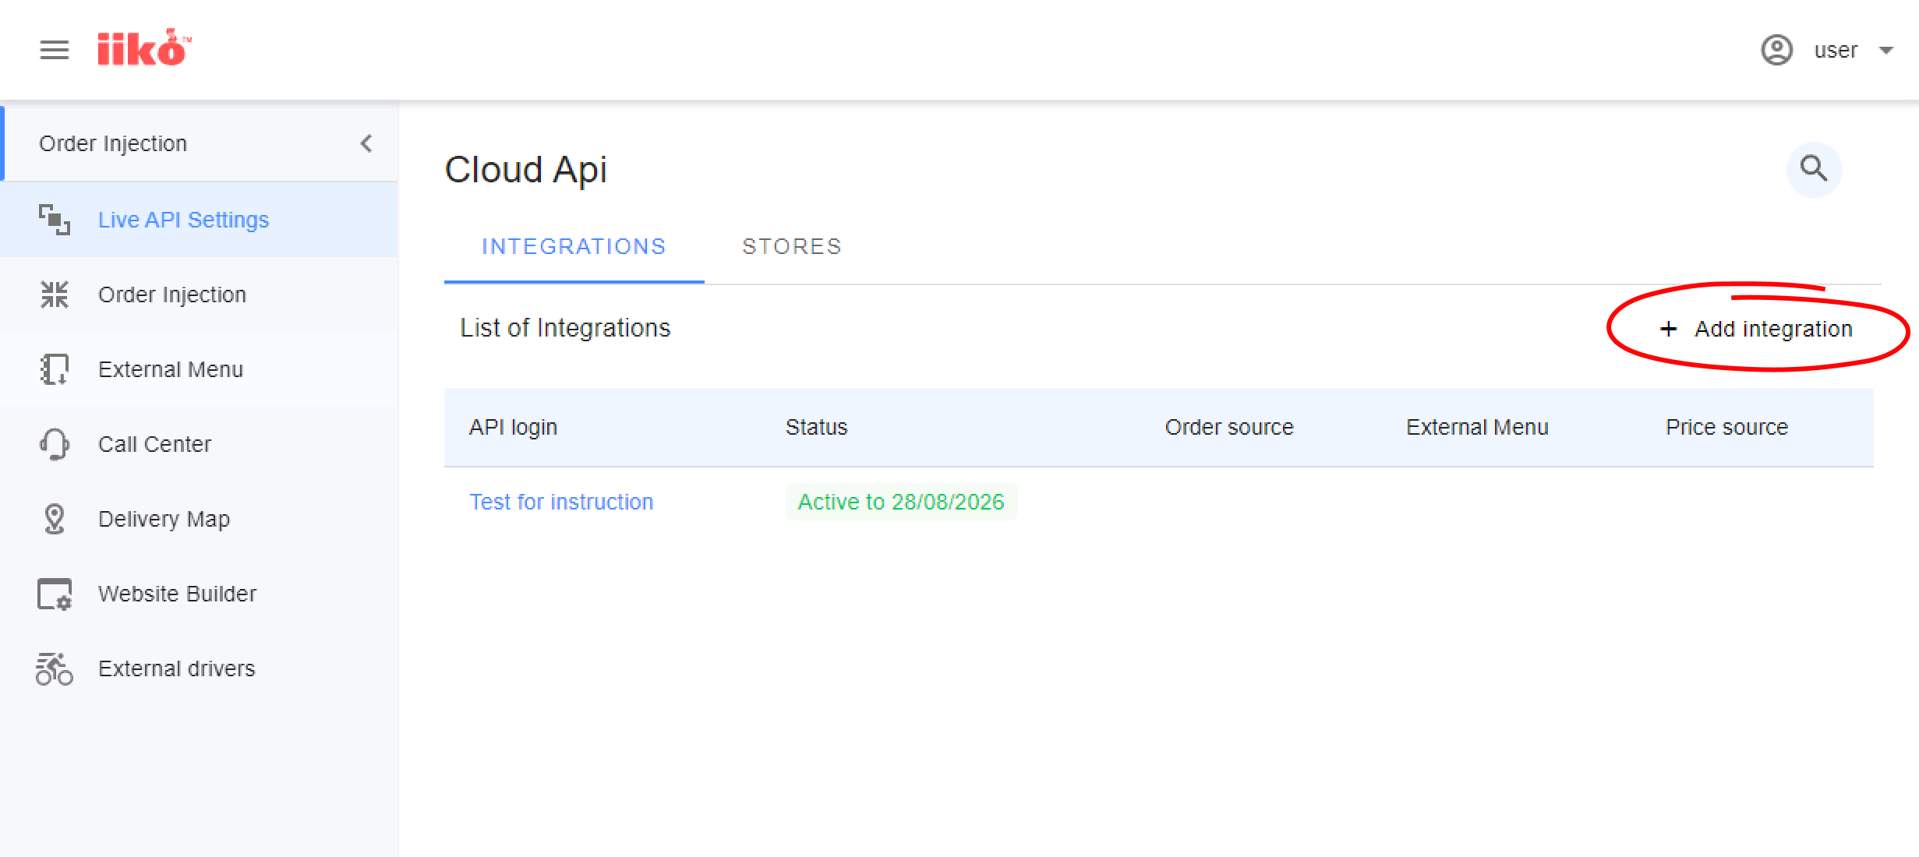Click the Active to 28/08/2026 status badge
The image size is (1919, 857).
[x=901, y=502]
